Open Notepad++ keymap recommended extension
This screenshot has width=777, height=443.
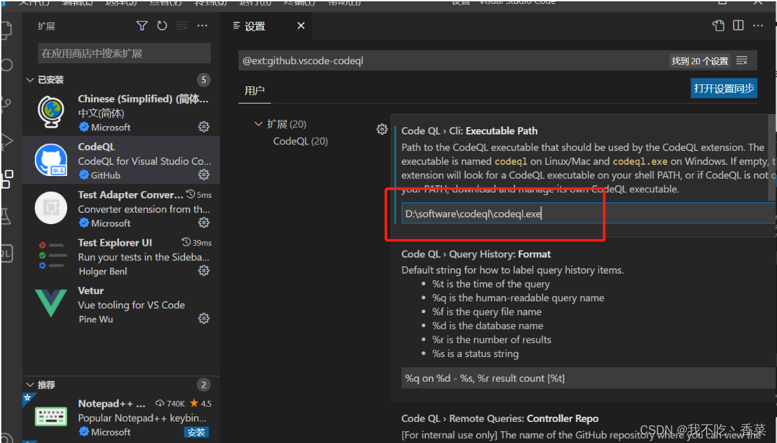121,417
